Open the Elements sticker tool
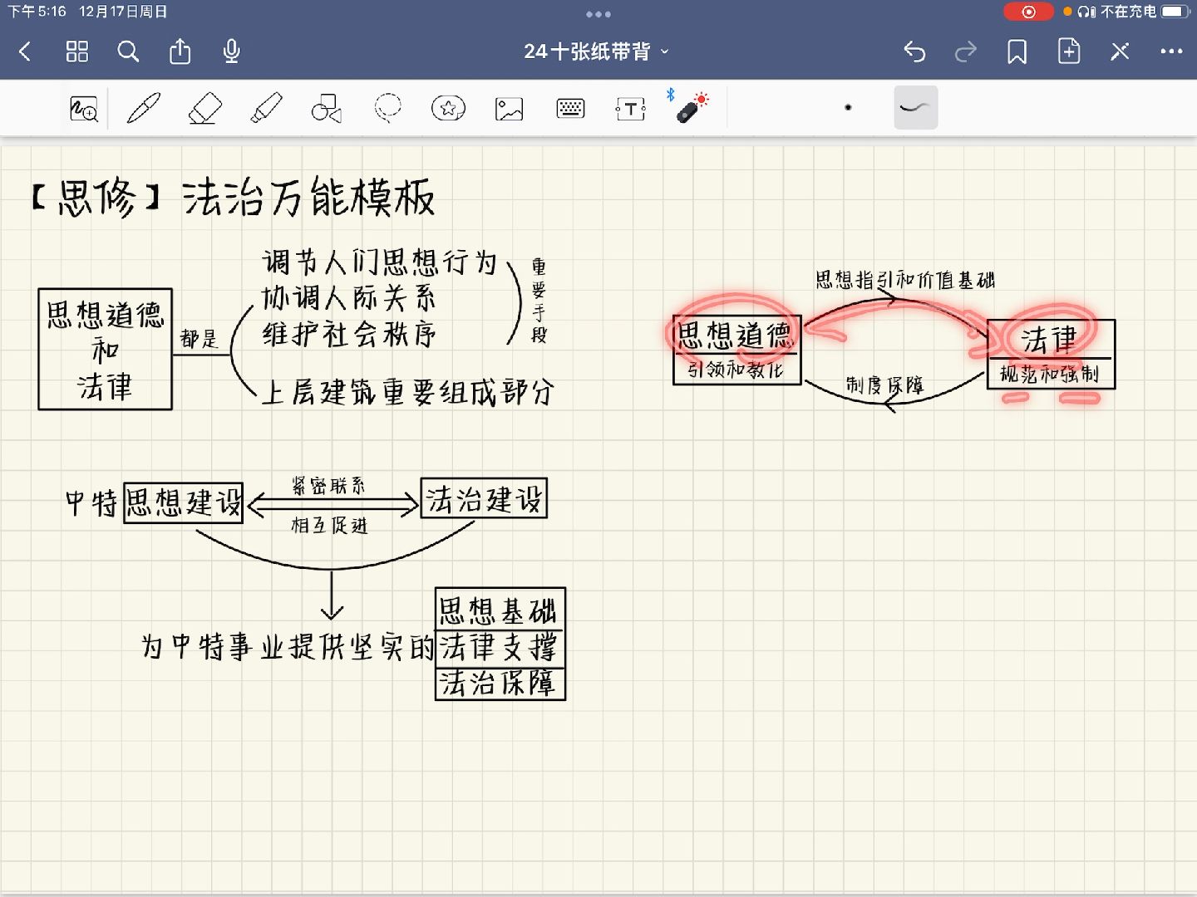The width and height of the screenshot is (1197, 897). pyautogui.click(x=448, y=108)
